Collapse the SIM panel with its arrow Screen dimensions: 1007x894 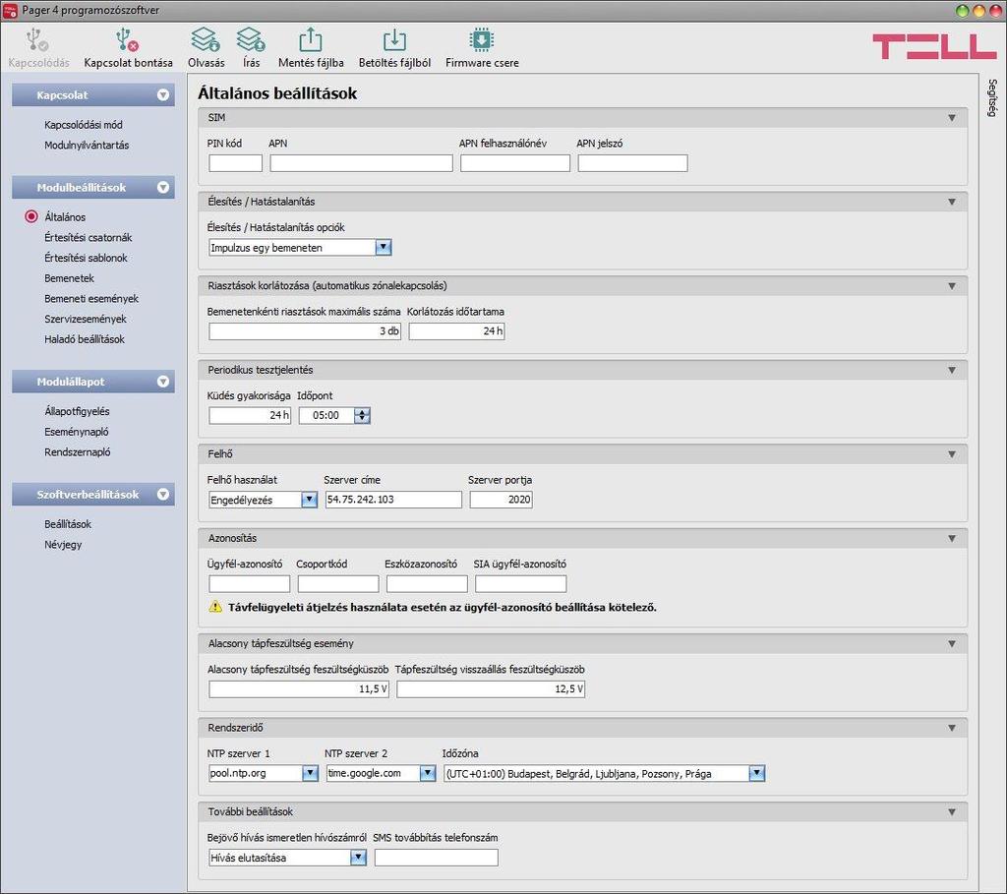[x=952, y=118]
